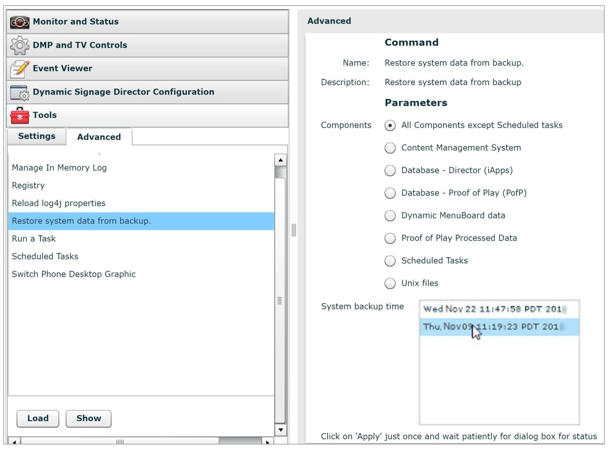
Task: Click the Monitor and Status gauge icon
Action: point(19,22)
